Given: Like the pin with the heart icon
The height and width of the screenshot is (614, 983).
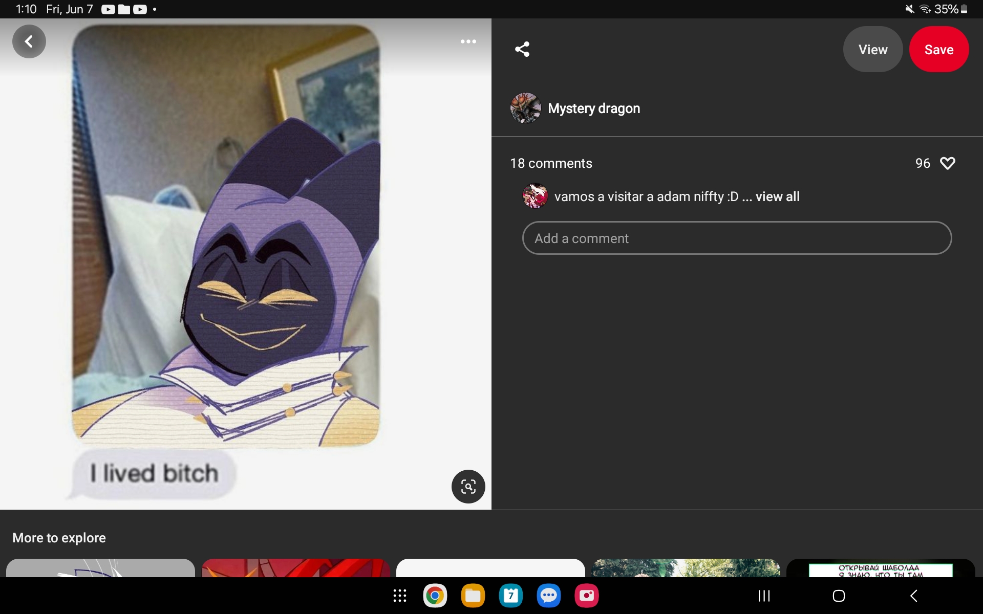Looking at the screenshot, I should pyautogui.click(x=947, y=163).
